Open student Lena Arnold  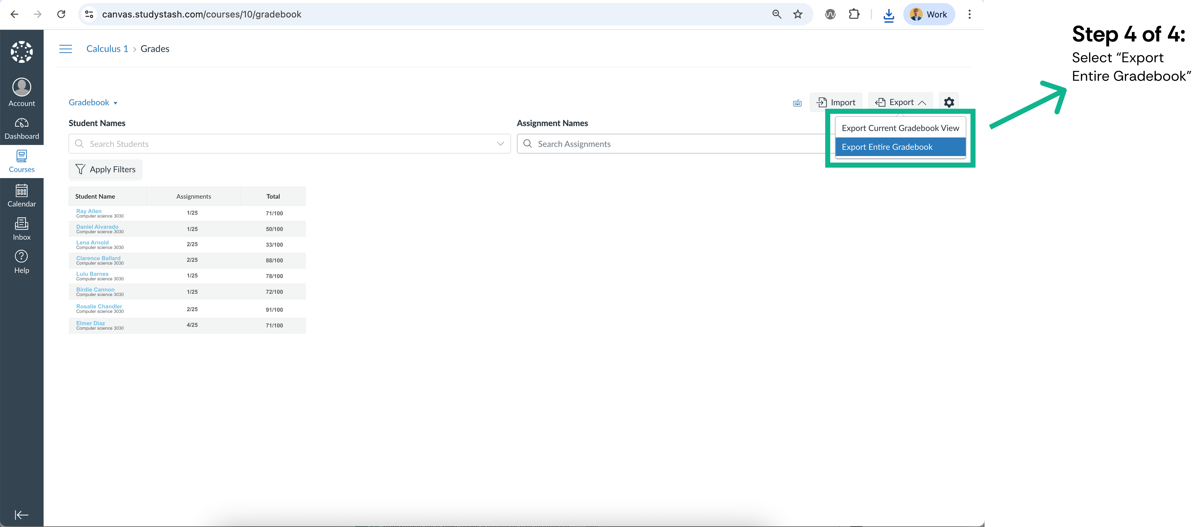tap(92, 243)
